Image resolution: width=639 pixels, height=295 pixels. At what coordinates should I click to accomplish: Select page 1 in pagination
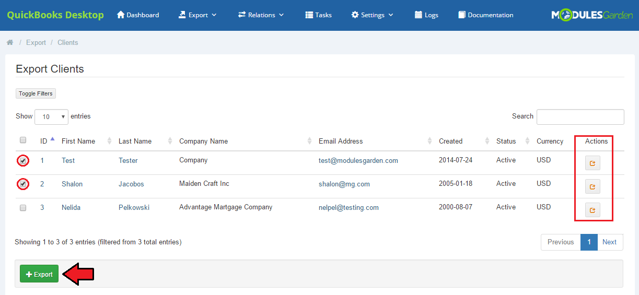589,242
